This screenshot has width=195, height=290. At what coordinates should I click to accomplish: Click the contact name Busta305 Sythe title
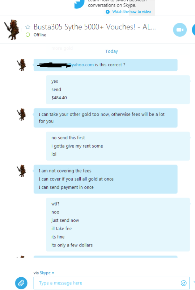[95, 27]
